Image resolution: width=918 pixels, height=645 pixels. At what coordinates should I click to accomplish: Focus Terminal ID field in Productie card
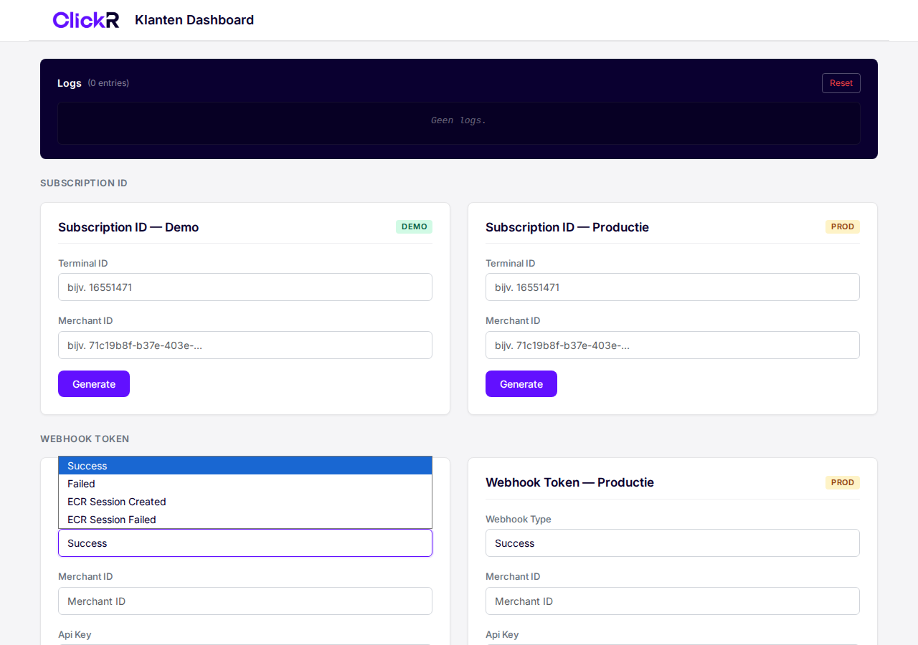673,287
